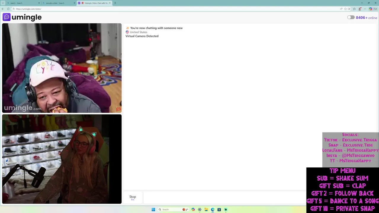
Task: Click the recording indicator on Umingle tab
Action: [83, 3]
